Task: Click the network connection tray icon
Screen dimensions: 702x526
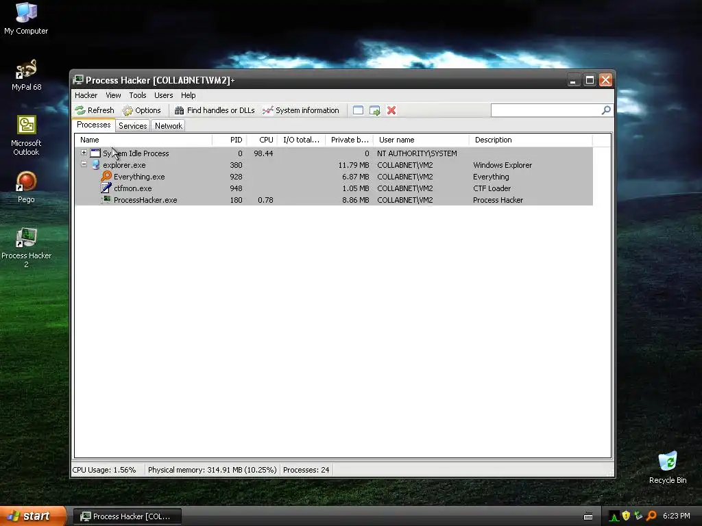Action: (x=638, y=516)
